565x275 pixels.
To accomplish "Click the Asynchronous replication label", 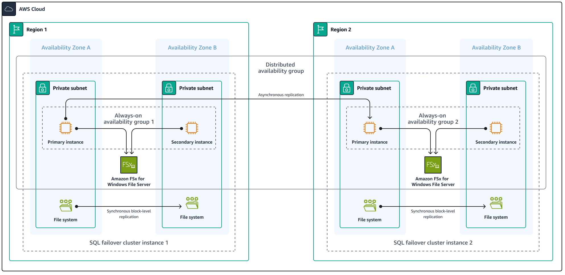I will point(281,95).
